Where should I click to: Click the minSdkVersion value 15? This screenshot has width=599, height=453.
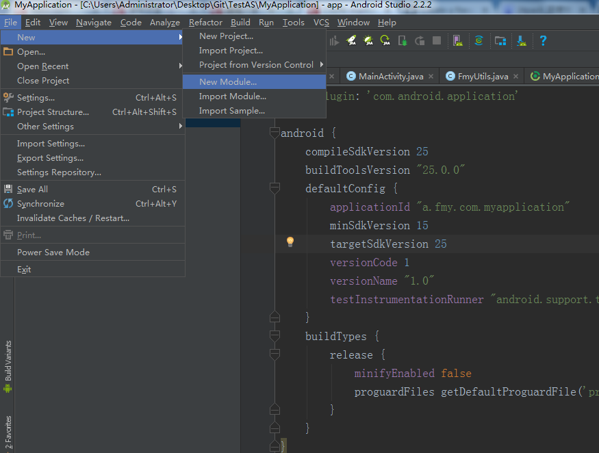click(x=422, y=225)
